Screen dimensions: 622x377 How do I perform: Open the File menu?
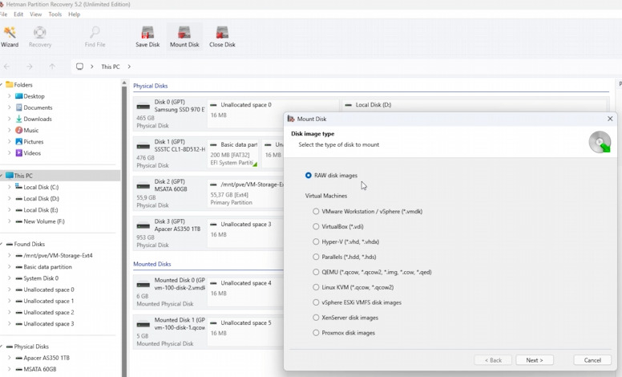(x=3, y=14)
